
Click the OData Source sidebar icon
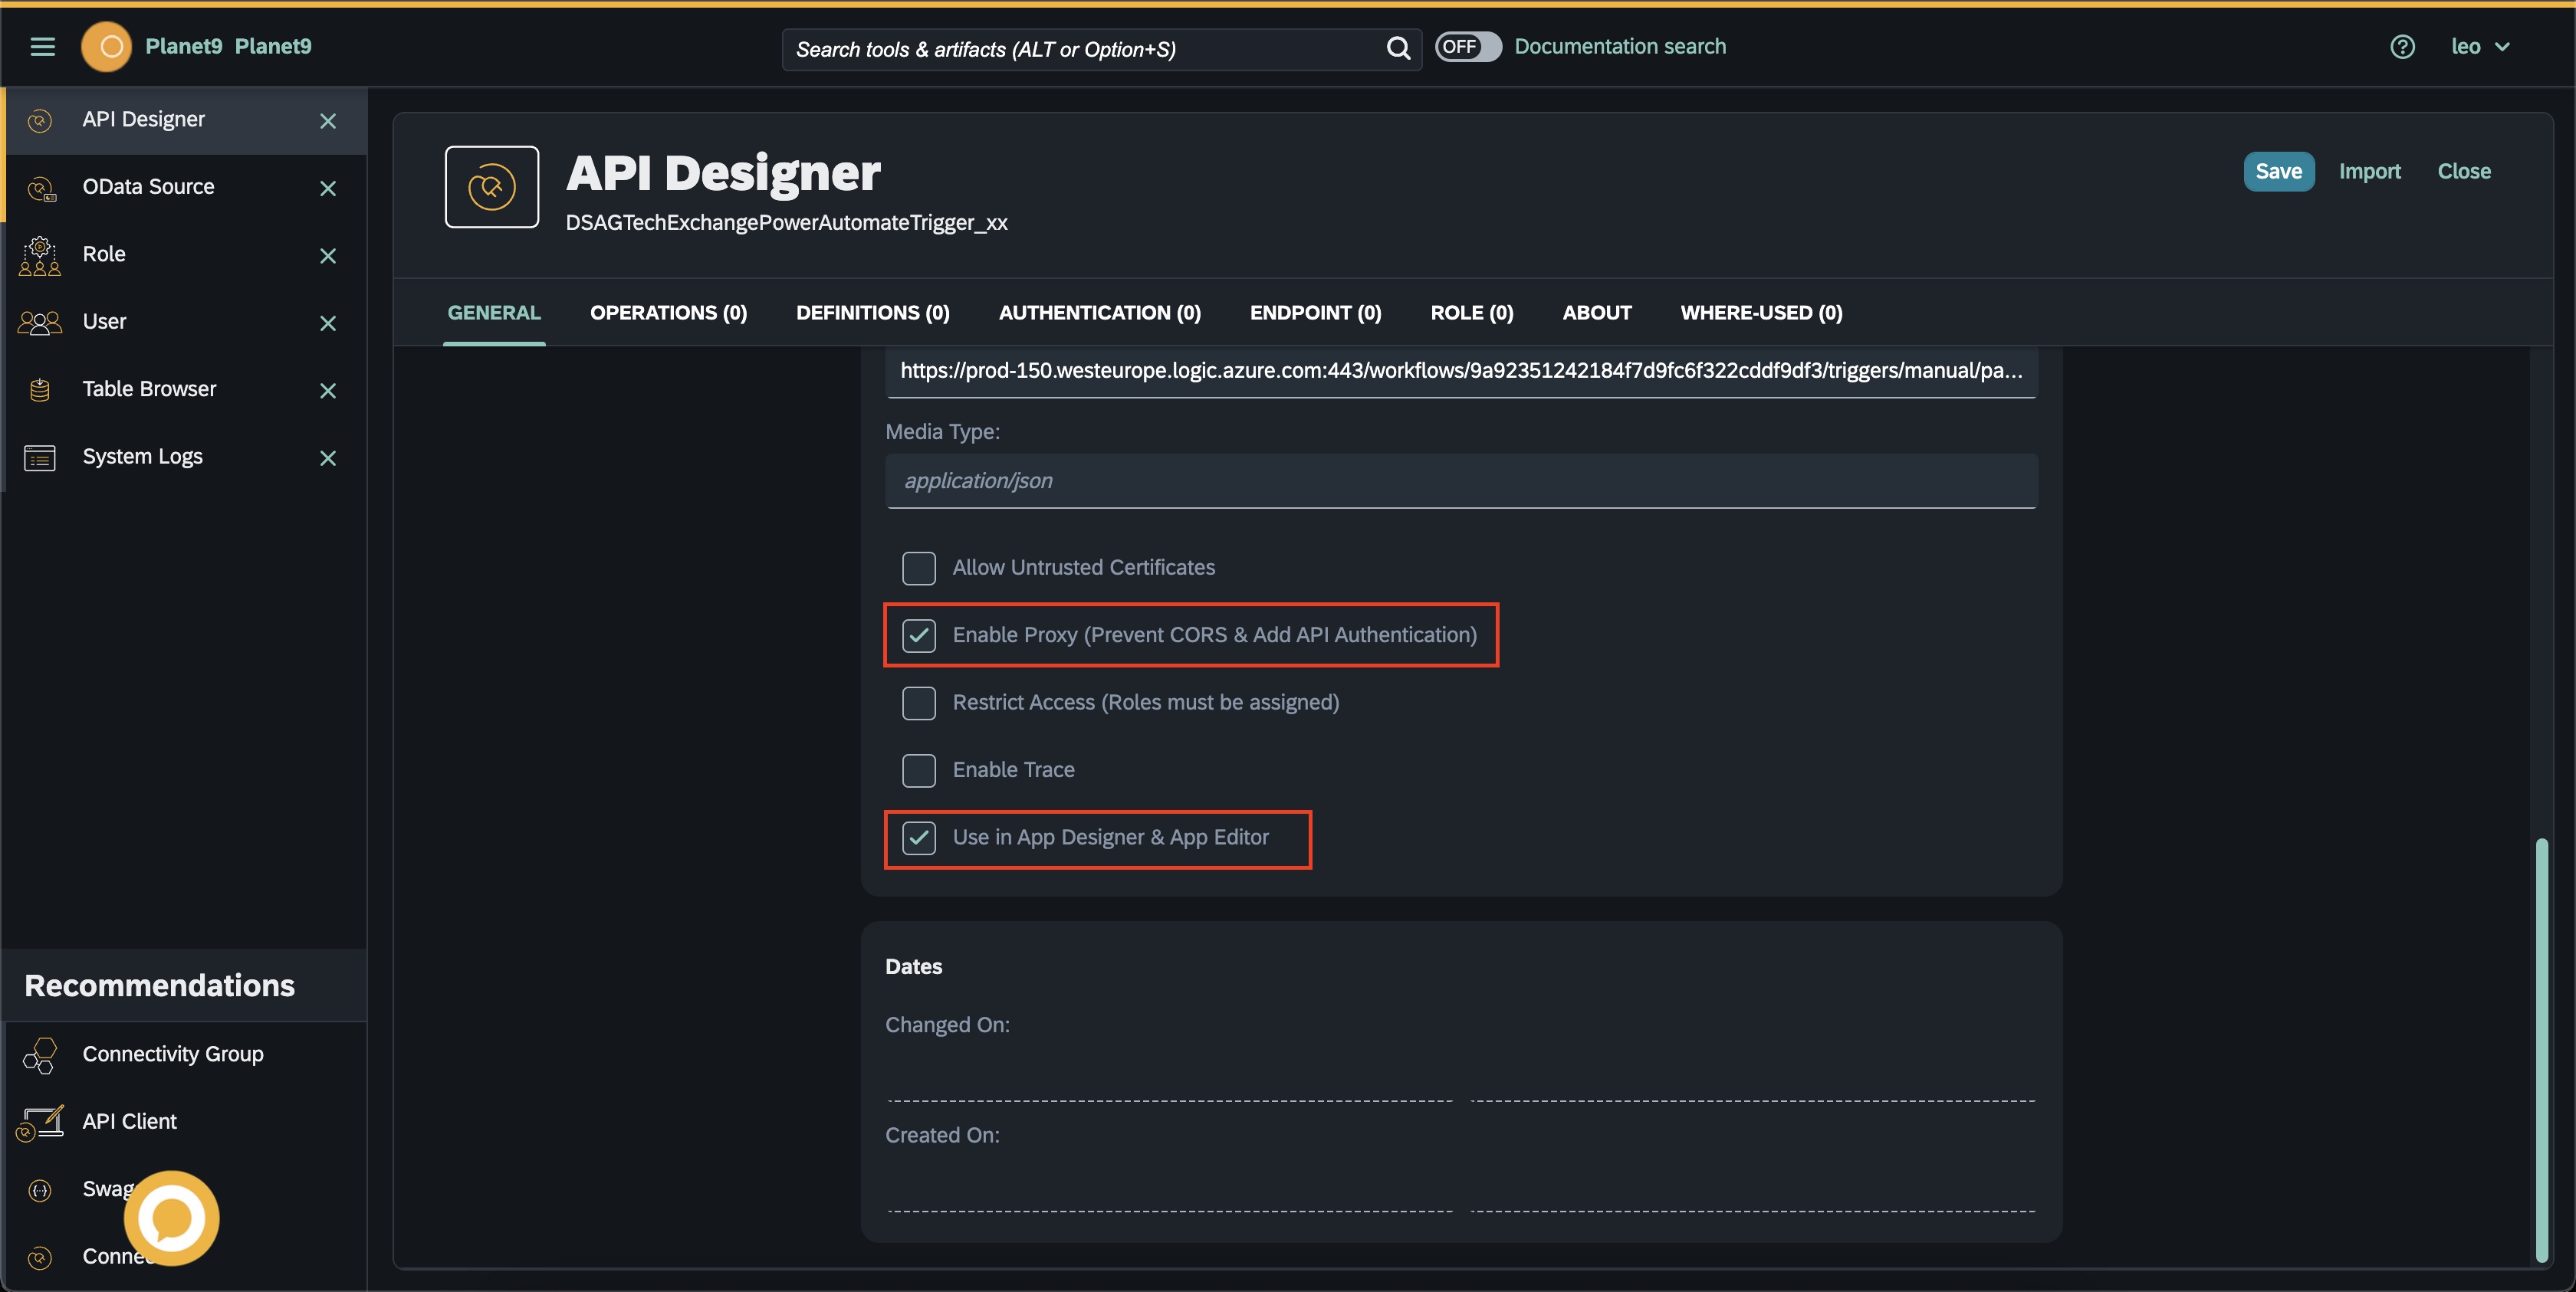coord(40,188)
